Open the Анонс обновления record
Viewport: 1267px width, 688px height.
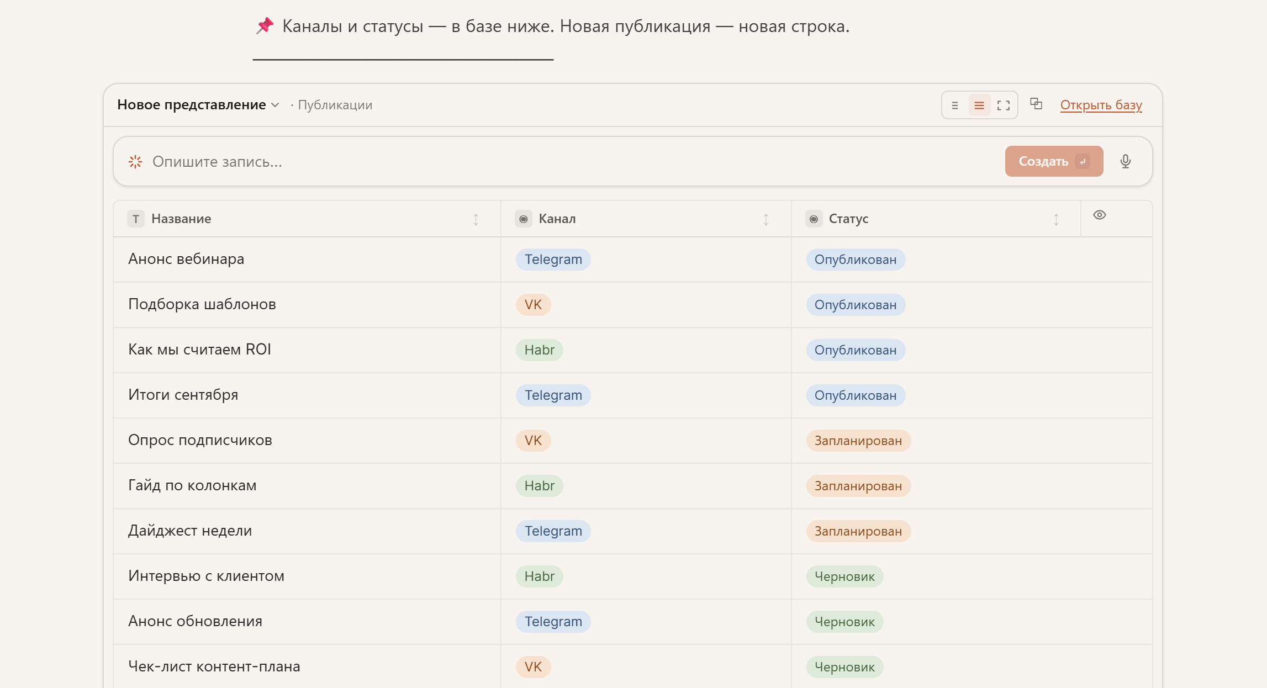(x=195, y=621)
